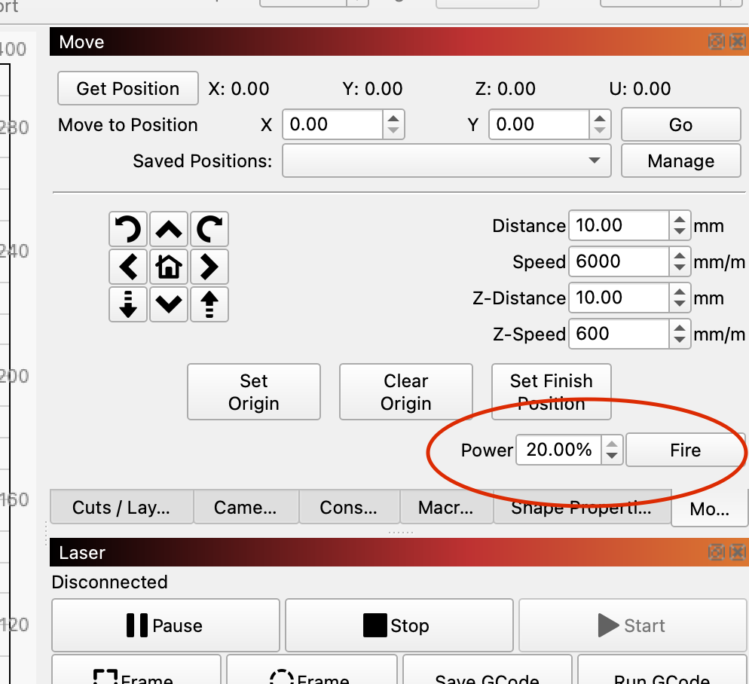Jog laser left with left arrow
Screen dimensions: 749x684
(128, 266)
